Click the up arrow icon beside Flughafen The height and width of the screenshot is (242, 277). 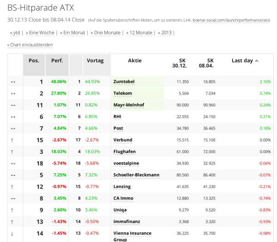click(12, 152)
